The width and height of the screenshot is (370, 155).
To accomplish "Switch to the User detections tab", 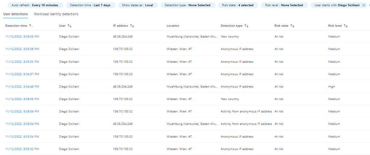I will tap(15, 14).
